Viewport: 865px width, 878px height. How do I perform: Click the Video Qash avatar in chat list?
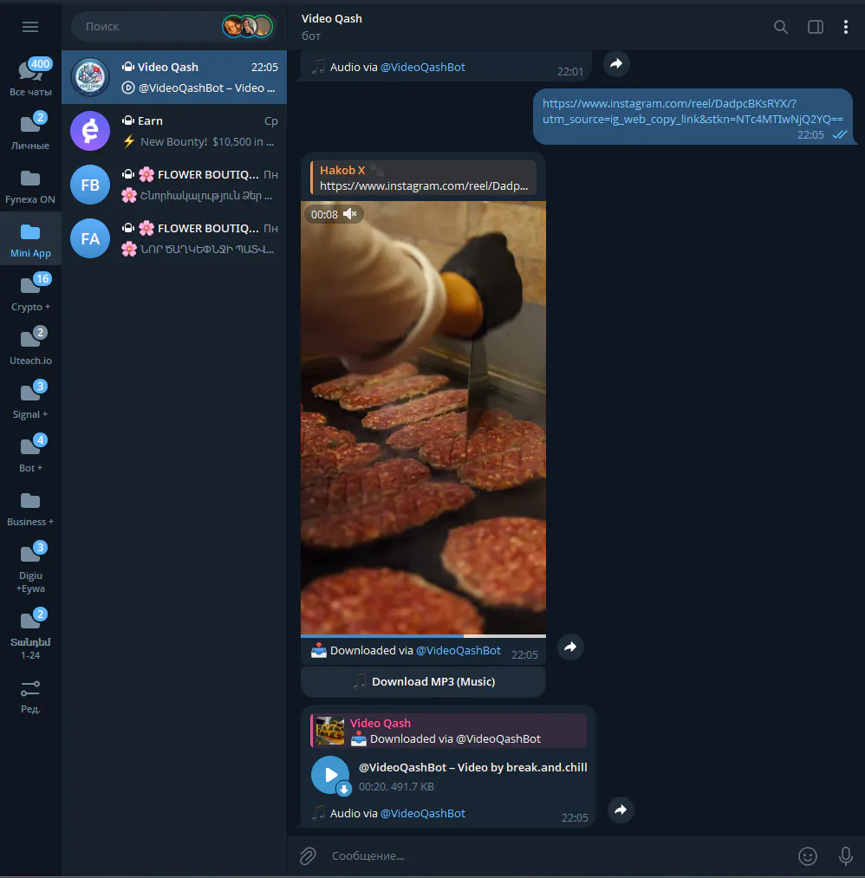tap(90, 77)
